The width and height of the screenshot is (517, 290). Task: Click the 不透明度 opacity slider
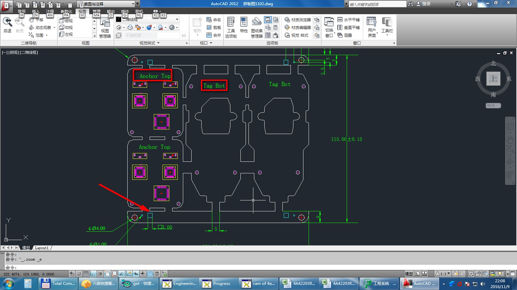151,35
